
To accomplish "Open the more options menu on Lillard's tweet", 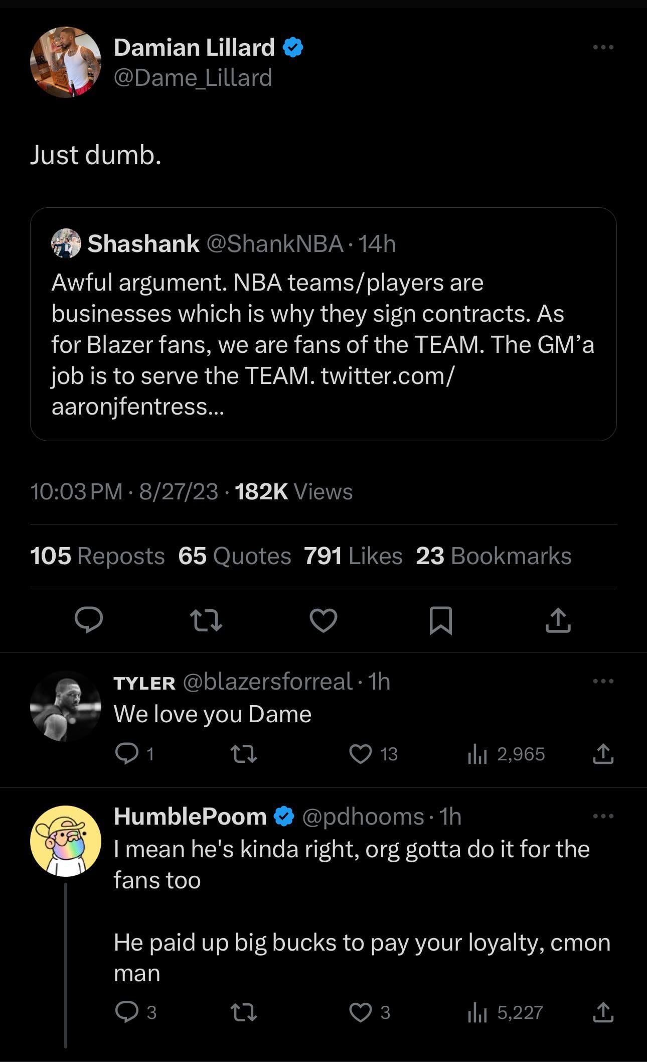I will point(603,47).
